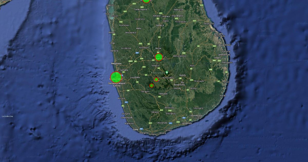This screenshot has height=162, width=308.
Task: Select the small green marker north of Ratnapura
Action: (151, 85)
